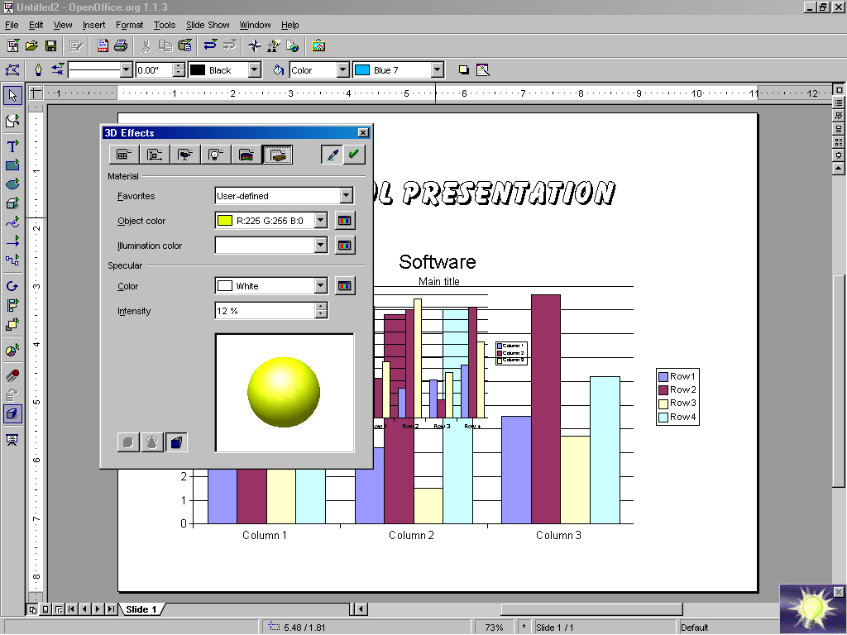Switch preview to cube shape button

[x=176, y=442]
